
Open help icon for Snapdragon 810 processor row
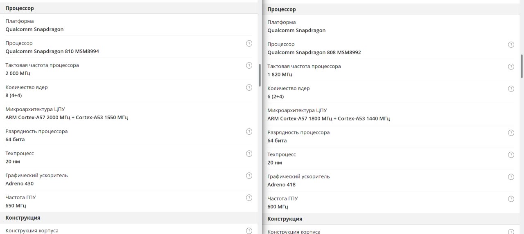click(x=249, y=43)
